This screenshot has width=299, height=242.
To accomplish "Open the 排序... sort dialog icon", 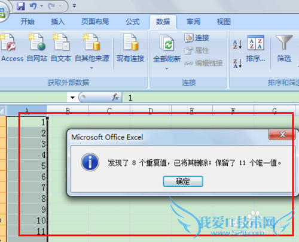I will [256, 43].
